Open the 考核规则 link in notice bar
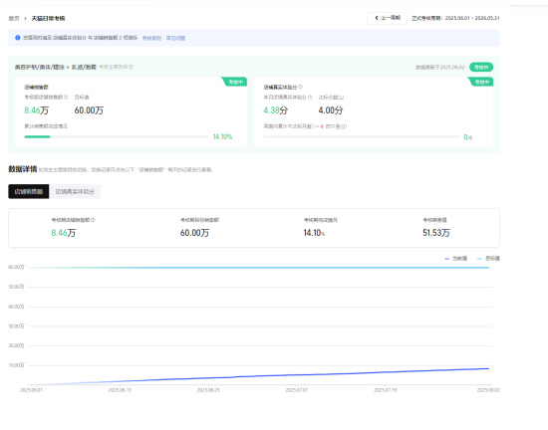The height and width of the screenshot is (430, 548). (151, 38)
